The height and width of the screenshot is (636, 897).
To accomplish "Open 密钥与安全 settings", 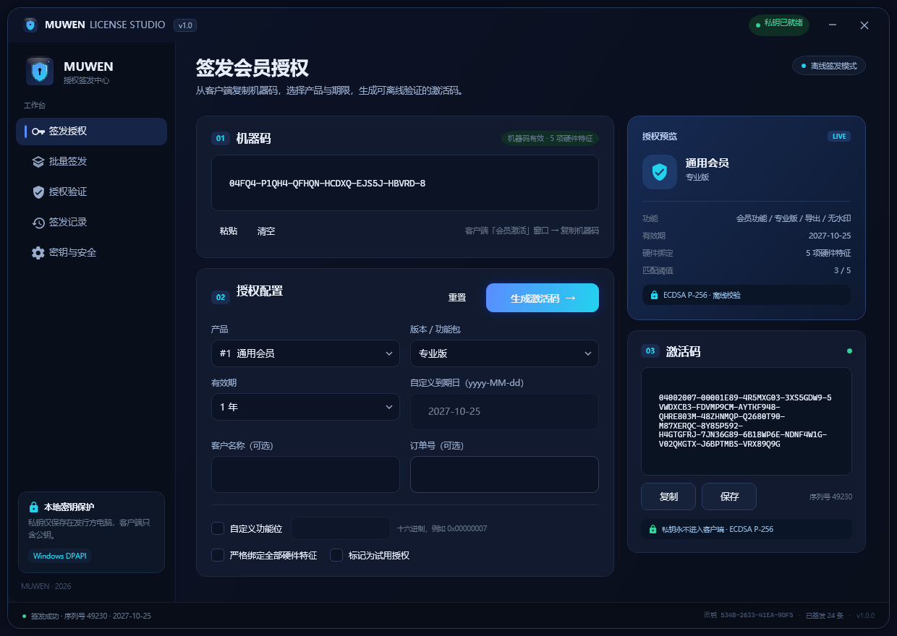I will point(92,253).
